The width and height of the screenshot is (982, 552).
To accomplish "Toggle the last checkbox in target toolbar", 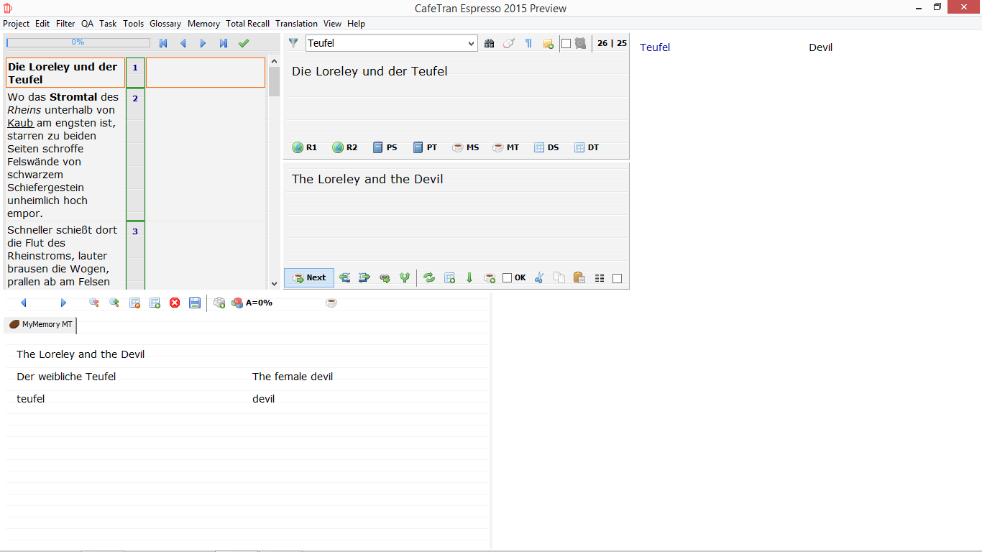I will click(x=617, y=278).
